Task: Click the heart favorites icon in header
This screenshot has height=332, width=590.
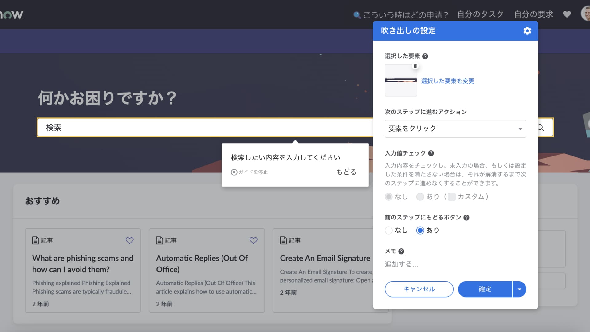Action: [x=567, y=14]
